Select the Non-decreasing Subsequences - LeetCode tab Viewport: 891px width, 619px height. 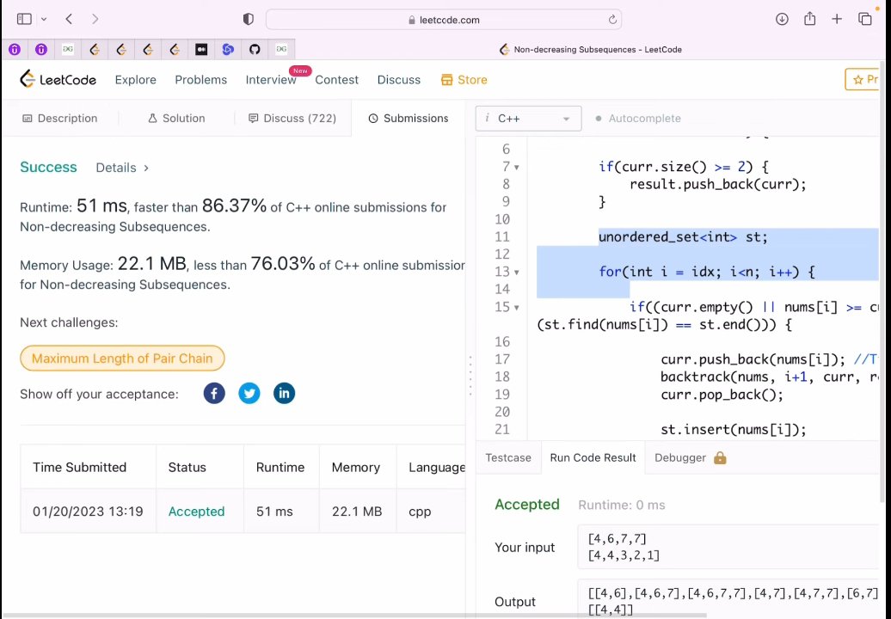click(590, 49)
